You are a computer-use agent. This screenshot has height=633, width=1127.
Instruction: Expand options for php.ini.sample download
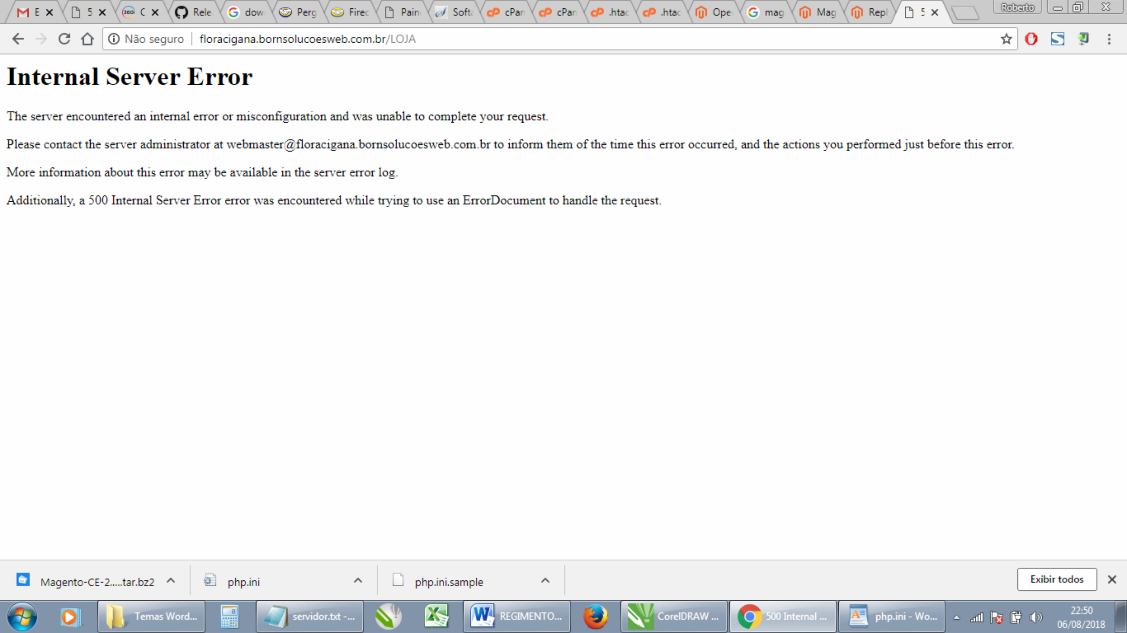(545, 580)
